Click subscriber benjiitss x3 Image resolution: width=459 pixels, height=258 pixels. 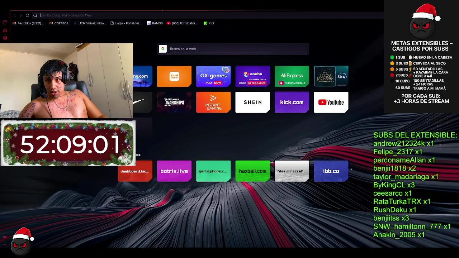tap(391, 218)
